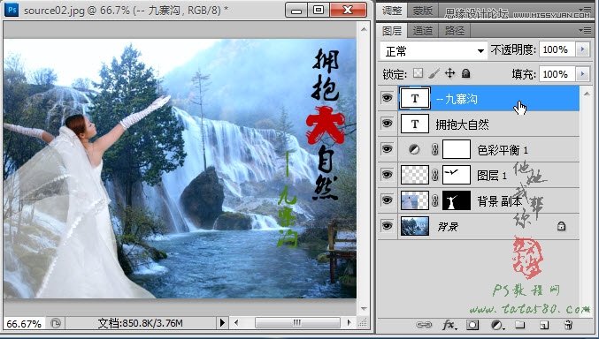Image resolution: width=599 pixels, height=339 pixels.
Task: Open the layer style fx menu
Action: 449,325
